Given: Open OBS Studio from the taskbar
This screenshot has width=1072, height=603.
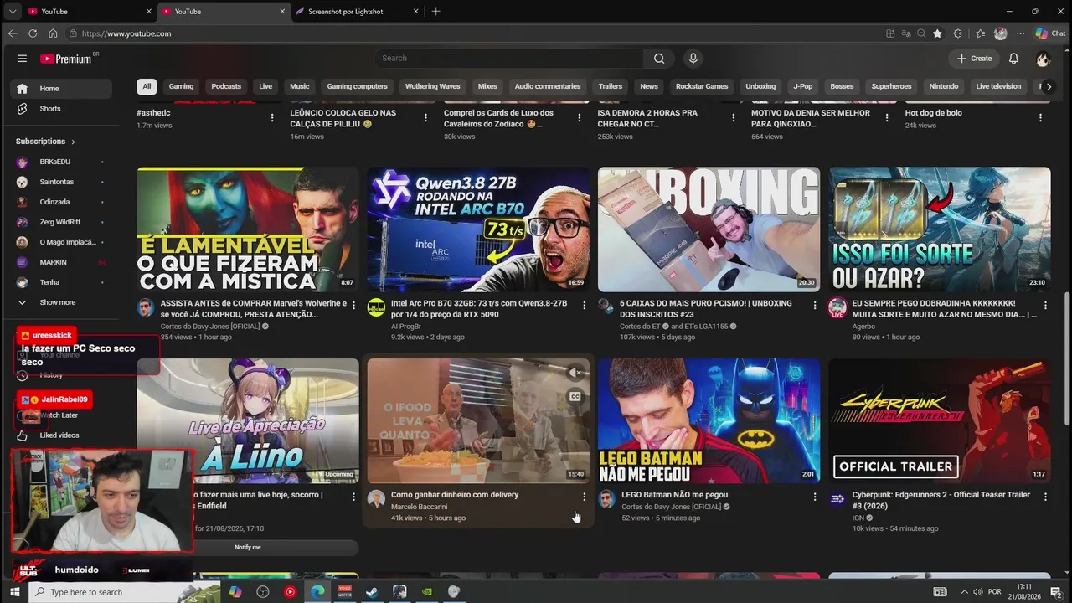Looking at the screenshot, I should (x=263, y=592).
